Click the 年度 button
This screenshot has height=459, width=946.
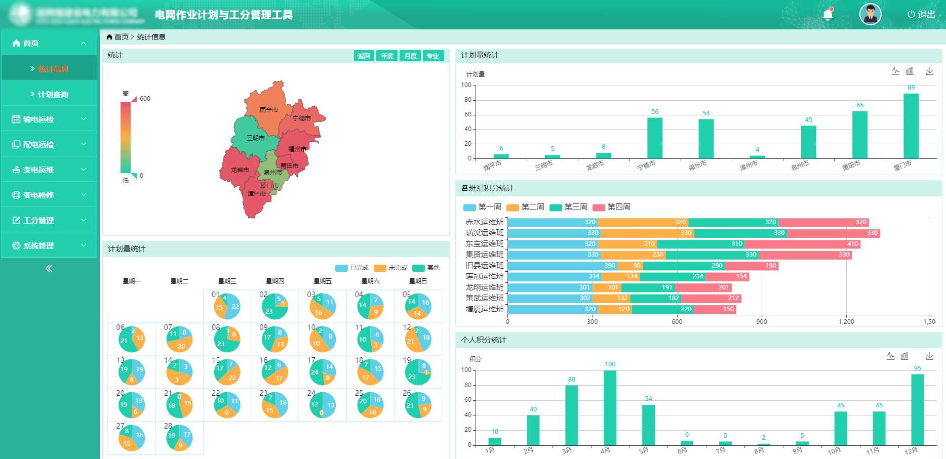387,56
